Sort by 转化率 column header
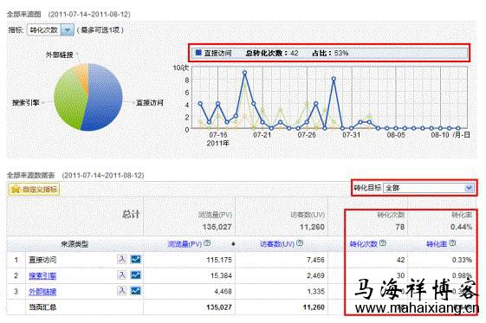 (x=437, y=244)
